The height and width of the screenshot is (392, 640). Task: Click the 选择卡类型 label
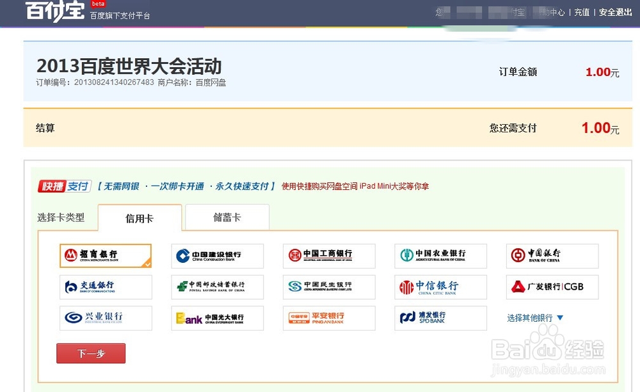click(61, 217)
